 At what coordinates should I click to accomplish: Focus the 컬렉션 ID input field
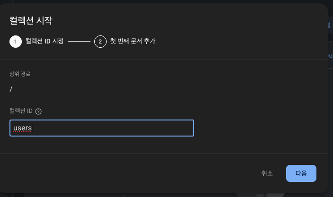102,128
